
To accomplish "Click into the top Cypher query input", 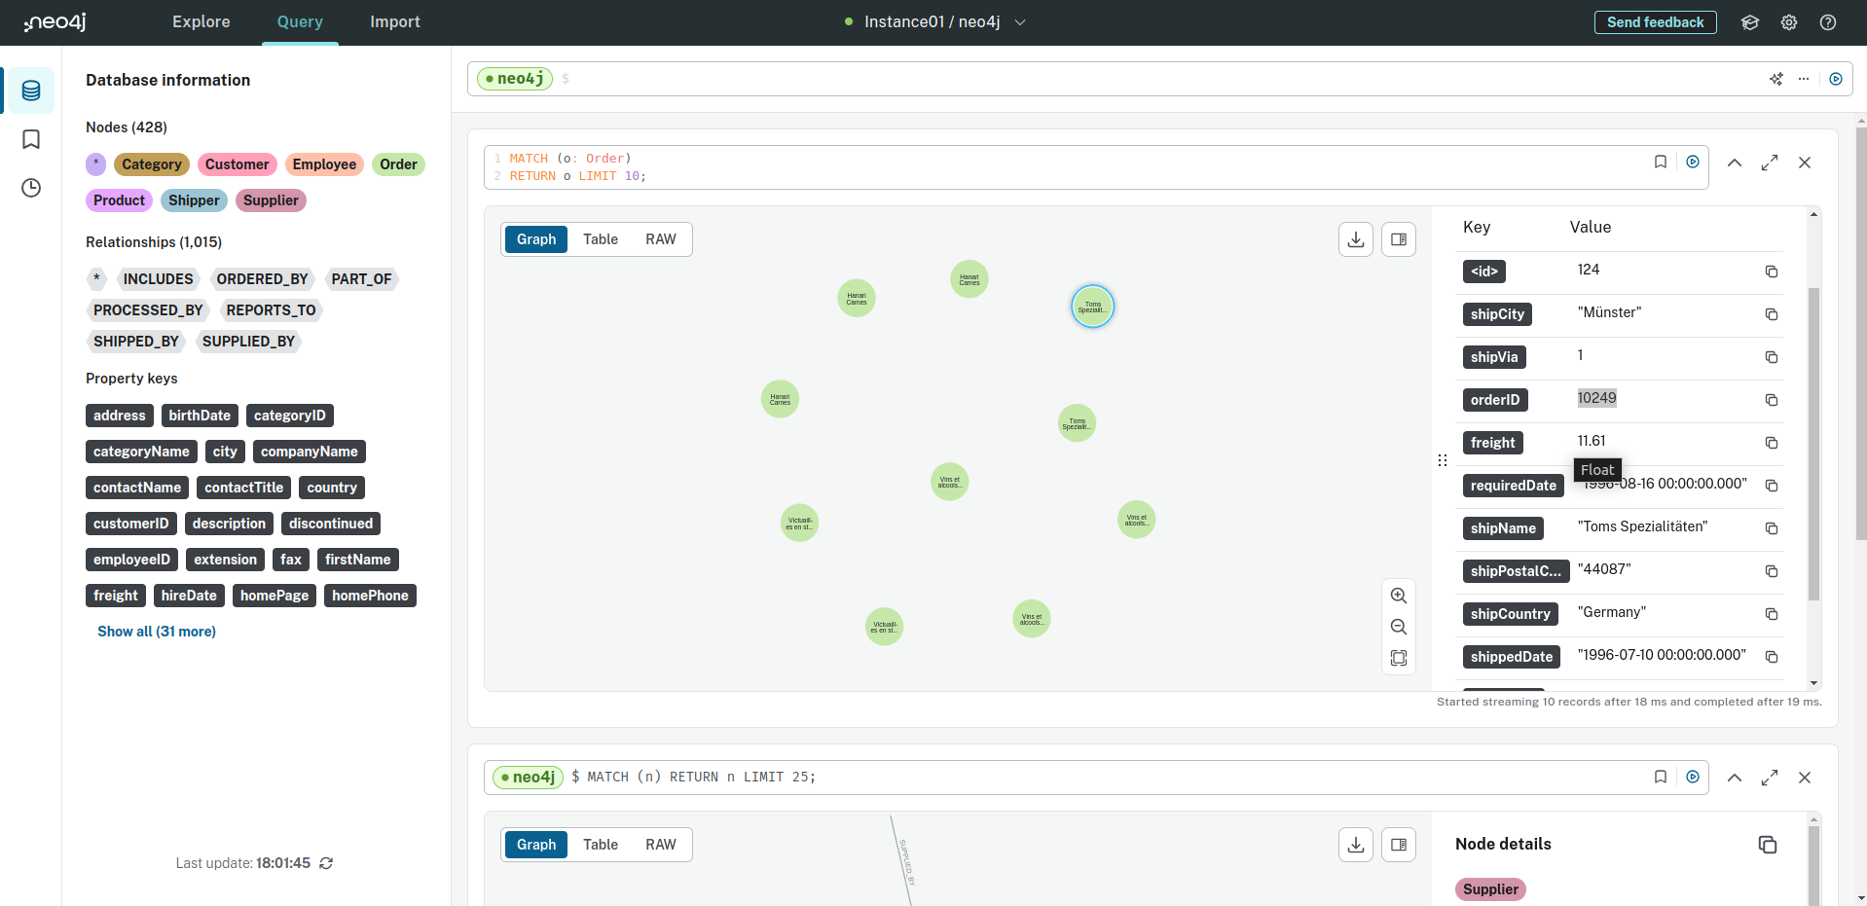I will tap(1158, 79).
